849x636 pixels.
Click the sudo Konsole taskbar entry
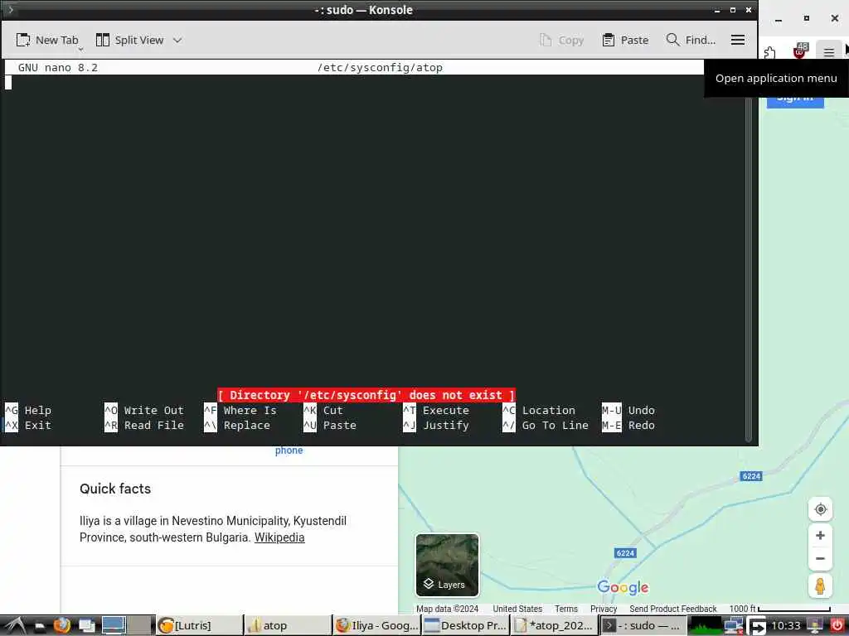643,626
